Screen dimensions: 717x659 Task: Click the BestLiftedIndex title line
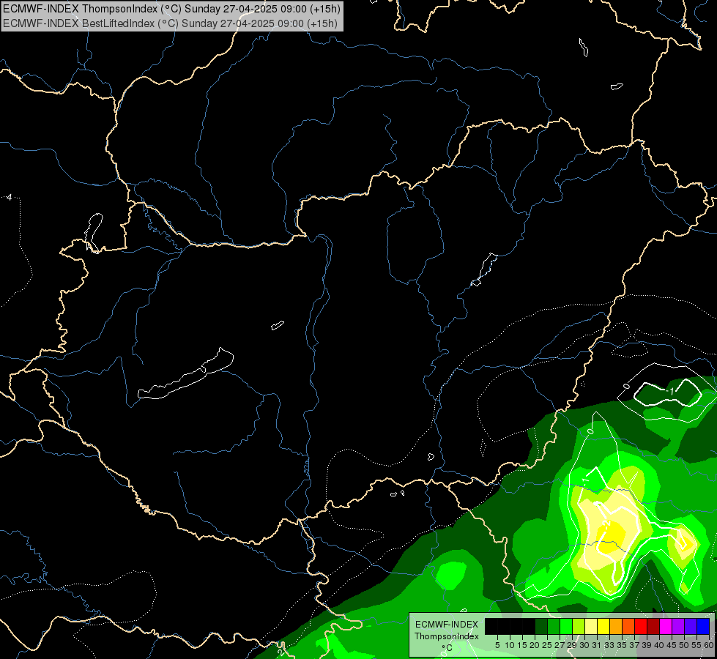[x=170, y=23]
